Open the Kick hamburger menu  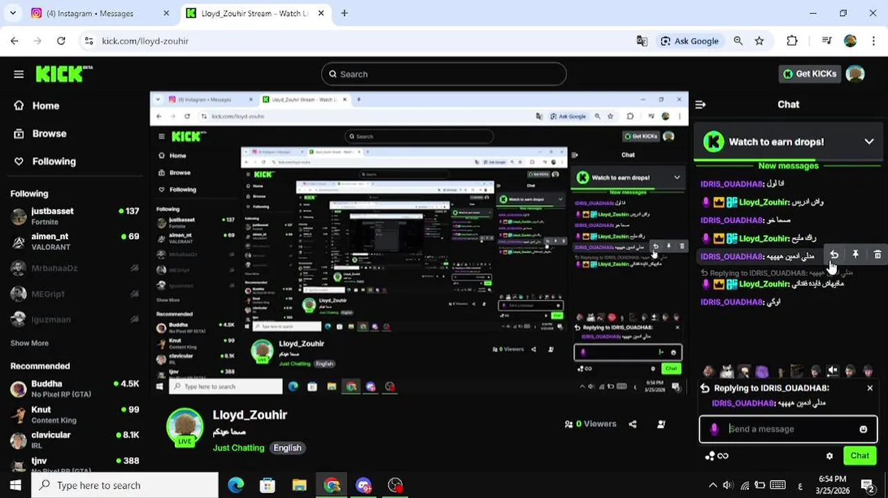coord(19,74)
